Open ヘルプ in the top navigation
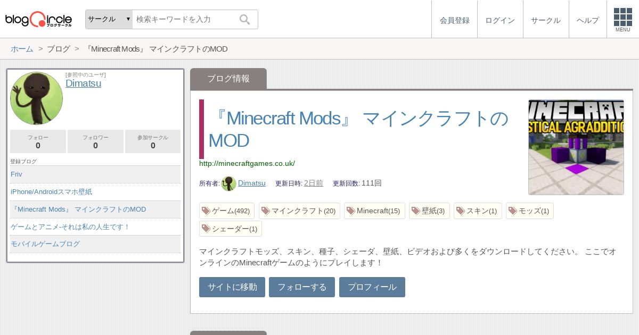This screenshot has width=639, height=335. point(588,20)
